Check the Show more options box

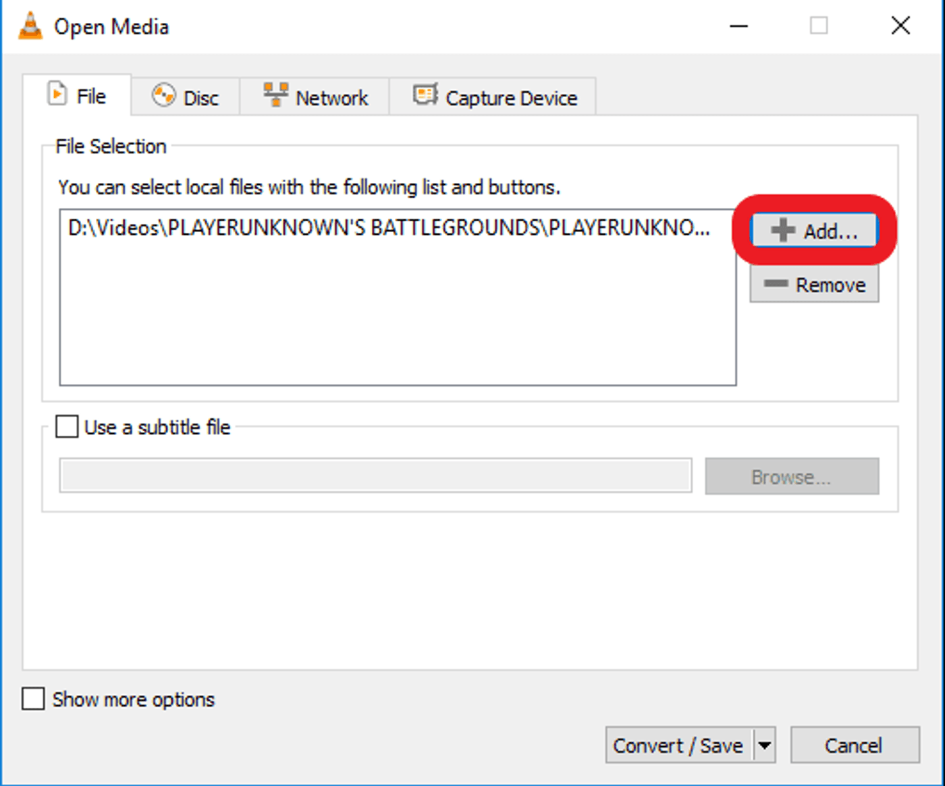(32, 699)
